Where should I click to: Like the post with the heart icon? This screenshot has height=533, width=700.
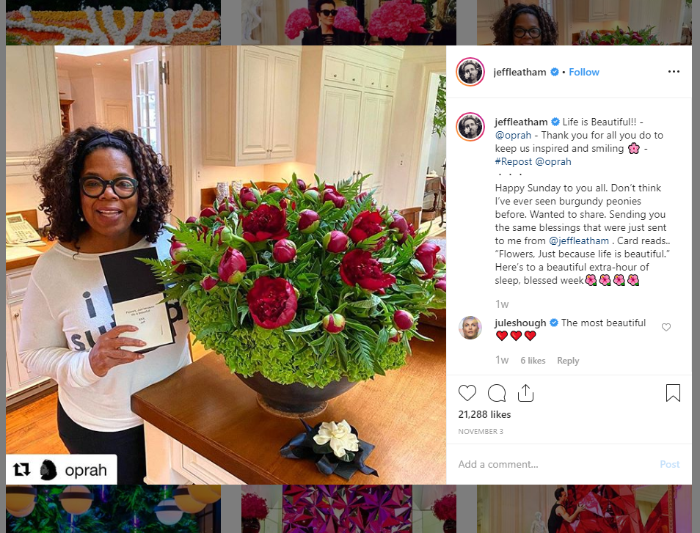(x=467, y=393)
